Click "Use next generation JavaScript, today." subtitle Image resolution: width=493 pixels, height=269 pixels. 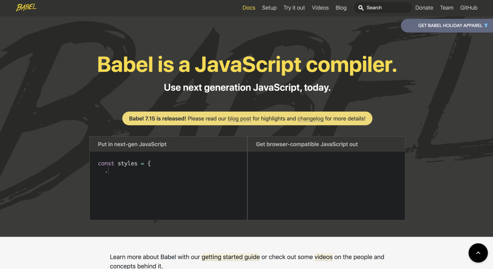tap(247, 87)
